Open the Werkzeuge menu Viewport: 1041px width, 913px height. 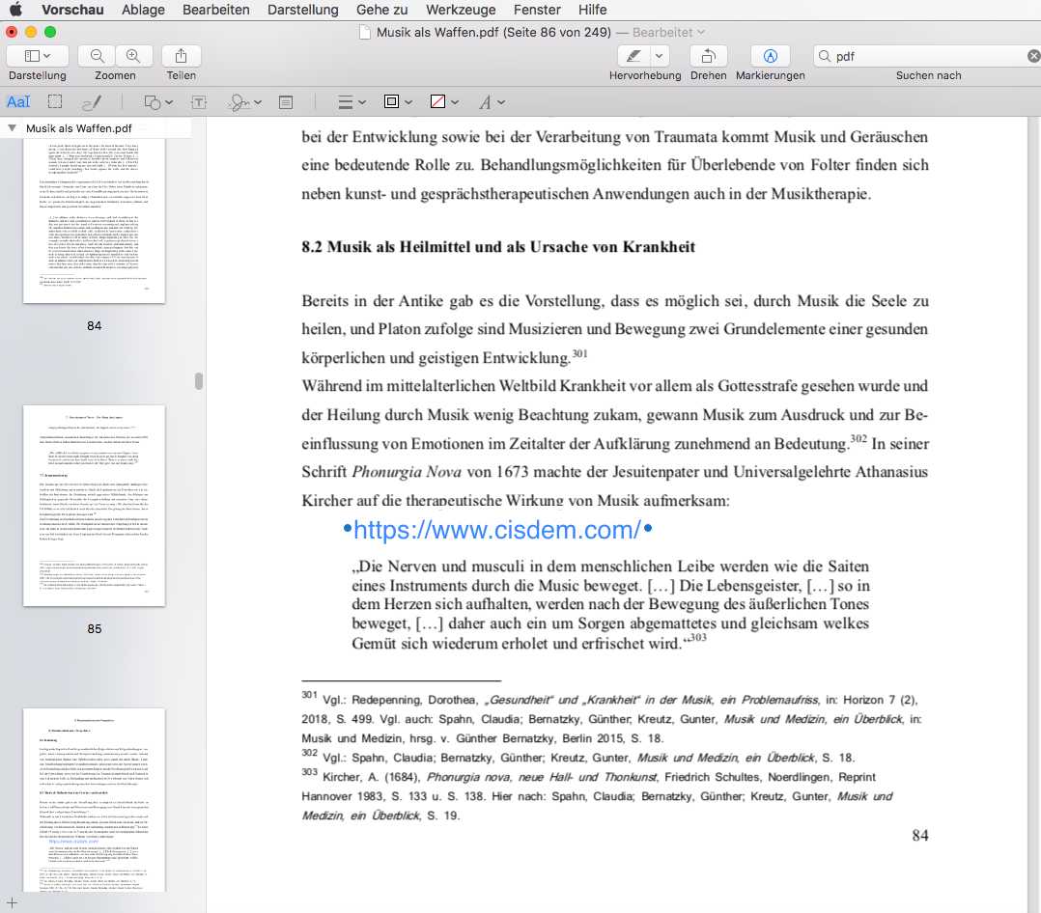click(x=460, y=10)
